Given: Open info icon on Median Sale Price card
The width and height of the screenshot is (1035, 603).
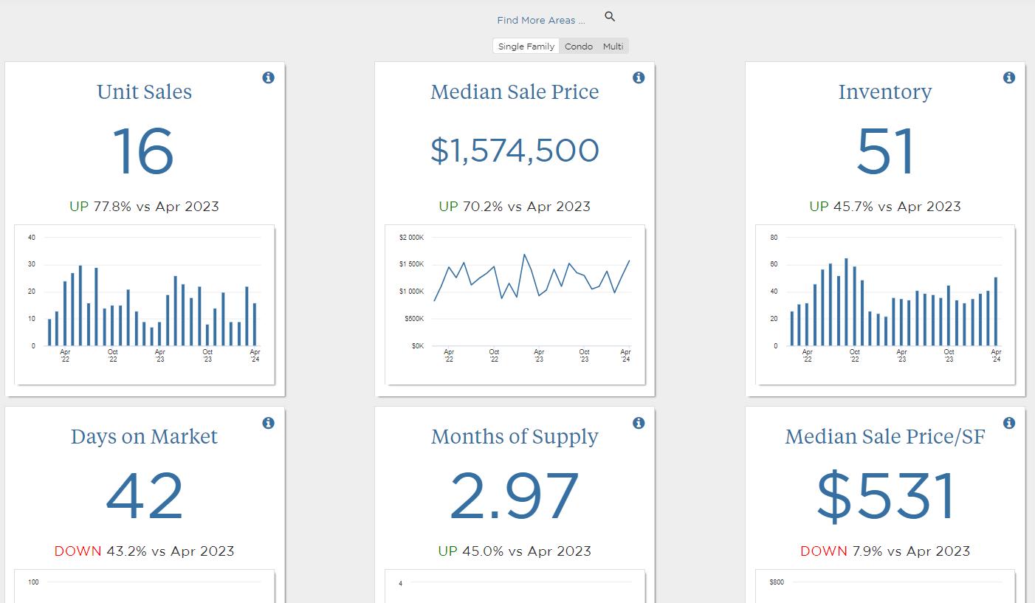Looking at the screenshot, I should (639, 77).
